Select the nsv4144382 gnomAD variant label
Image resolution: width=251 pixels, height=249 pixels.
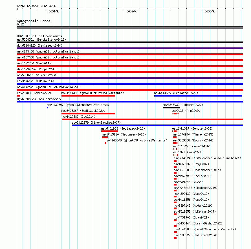[93, 93]
